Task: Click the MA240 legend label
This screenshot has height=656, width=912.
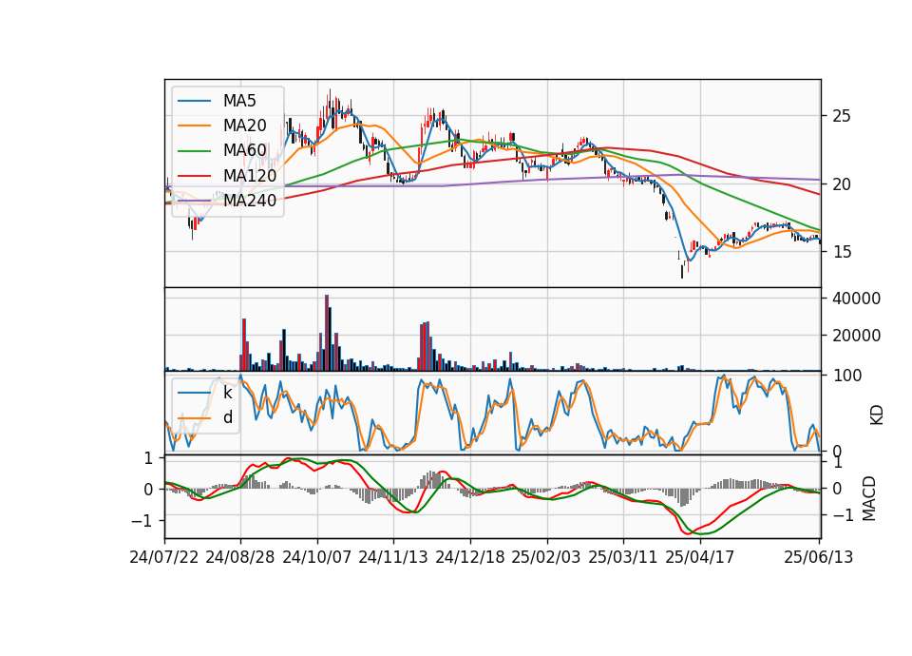Action: point(250,201)
